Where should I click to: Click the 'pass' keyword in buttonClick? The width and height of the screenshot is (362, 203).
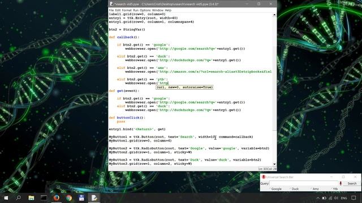(x=121, y=122)
